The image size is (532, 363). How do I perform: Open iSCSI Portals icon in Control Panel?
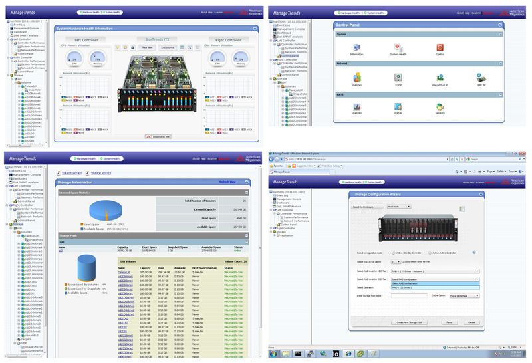398,107
